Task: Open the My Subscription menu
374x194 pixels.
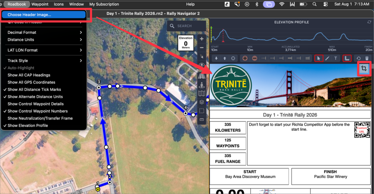Action: click(x=104, y=4)
